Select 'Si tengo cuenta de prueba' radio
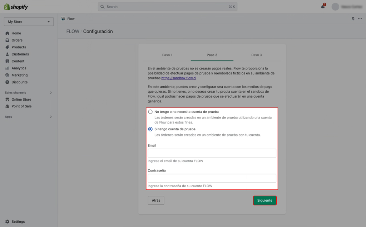This screenshot has height=227, width=366. 150,129
